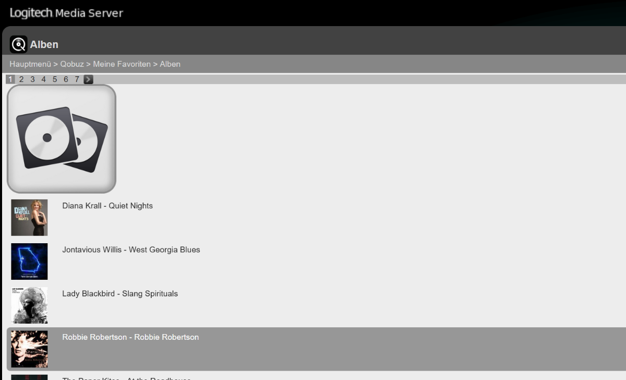Open the Diana Krall Quiet Nights cover
The width and height of the screenshot is (626, 380).
pyautogui.click(x=29, y=218)
